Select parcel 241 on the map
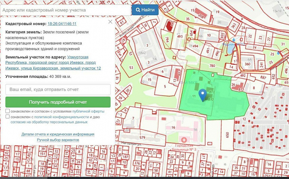The width and height of the screenshot is (289, 179). click(261, 65)
